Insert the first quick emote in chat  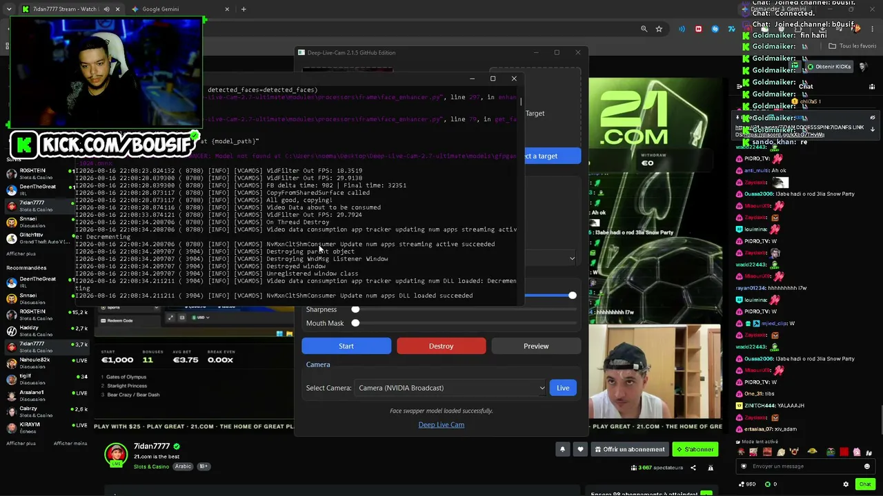tap(741, 452)
